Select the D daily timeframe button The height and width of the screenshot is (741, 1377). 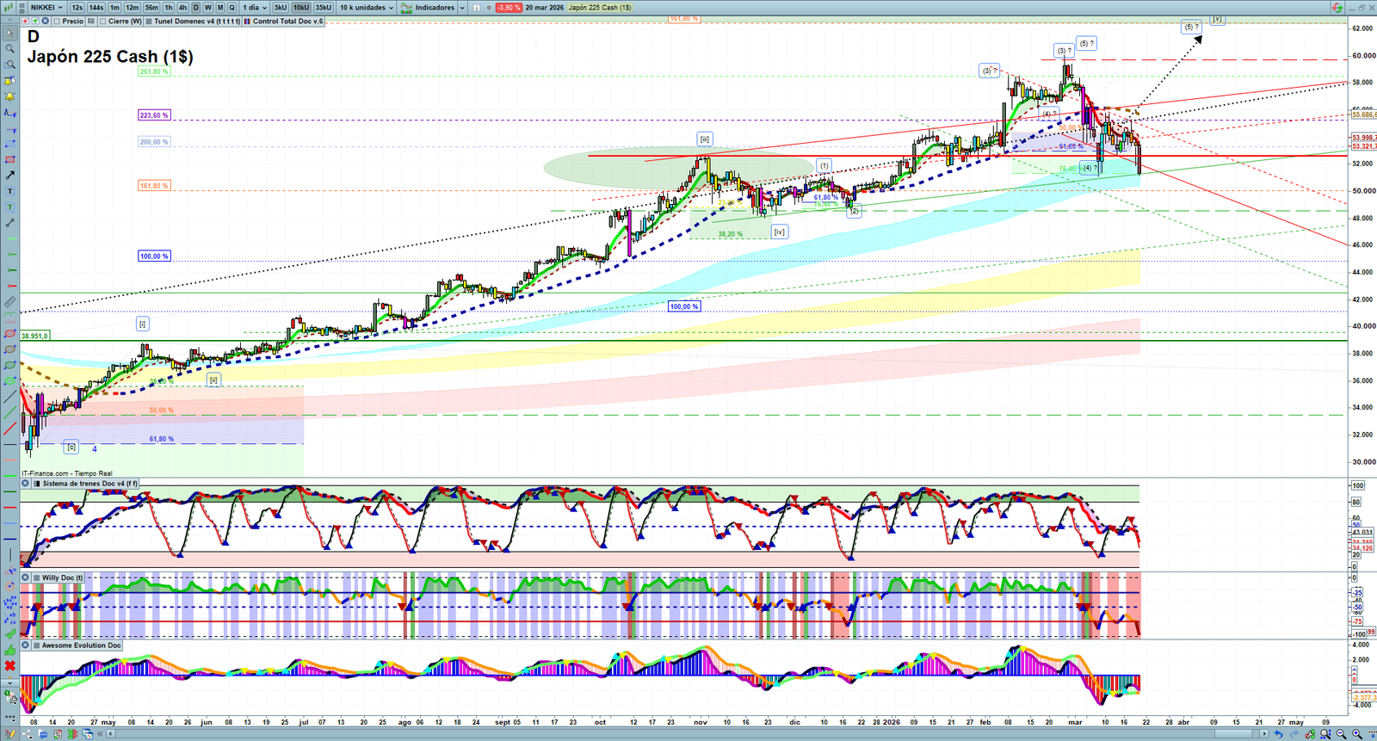pos(195,8)
